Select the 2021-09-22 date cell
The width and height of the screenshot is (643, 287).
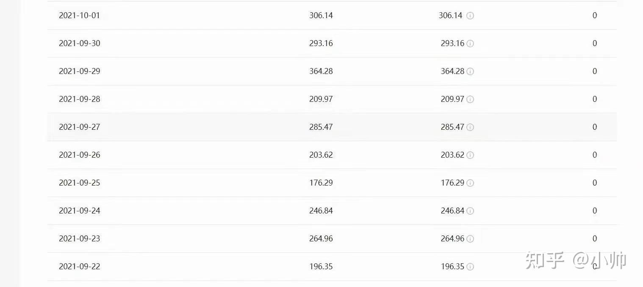point(80,266)
